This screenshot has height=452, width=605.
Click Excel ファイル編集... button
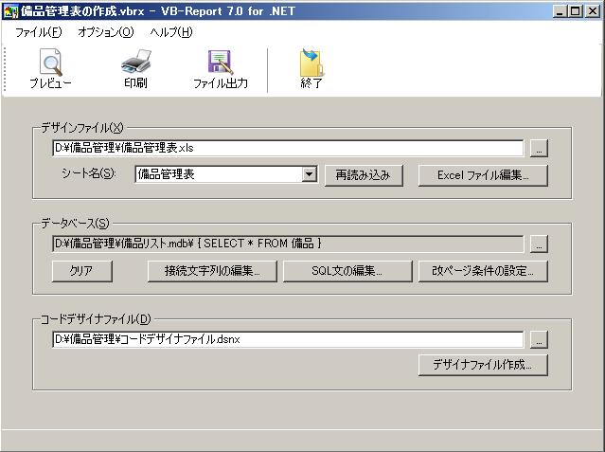point(483,175)
